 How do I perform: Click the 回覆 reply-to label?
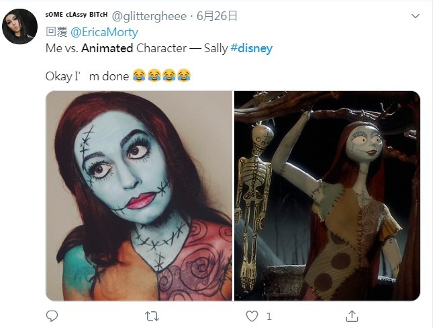(56, 31)
